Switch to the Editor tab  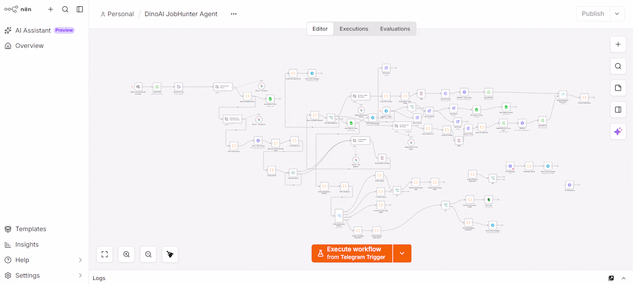[x=320, y=29]
